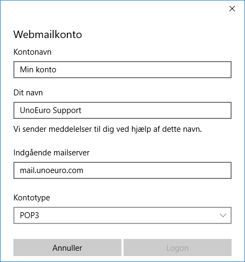
Task: Select the Indgående mailserver input field
Action: (x=122, y=170)
